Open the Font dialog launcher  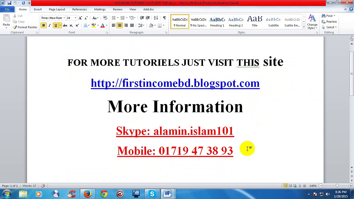coord(107,33)
